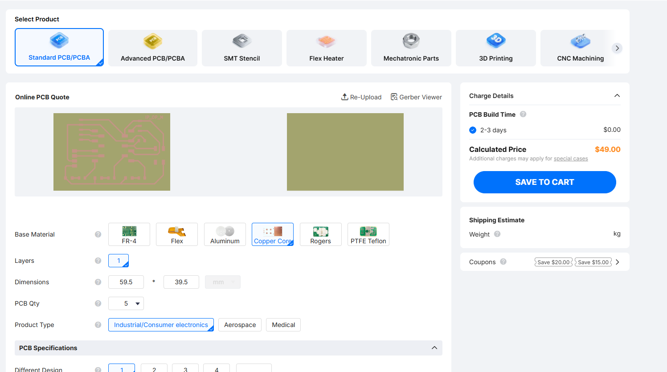Click the Re-Upload link
The height and width of the screenshot is (372, 667).
tap(361, 97)
